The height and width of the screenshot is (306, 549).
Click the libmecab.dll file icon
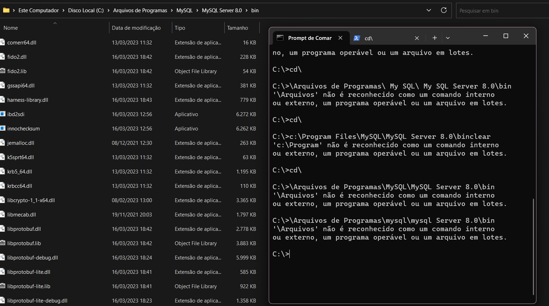click(3, 214)
